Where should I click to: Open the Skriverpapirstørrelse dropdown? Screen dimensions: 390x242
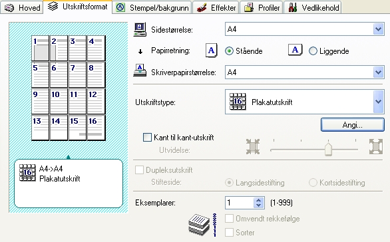point(378,72)
